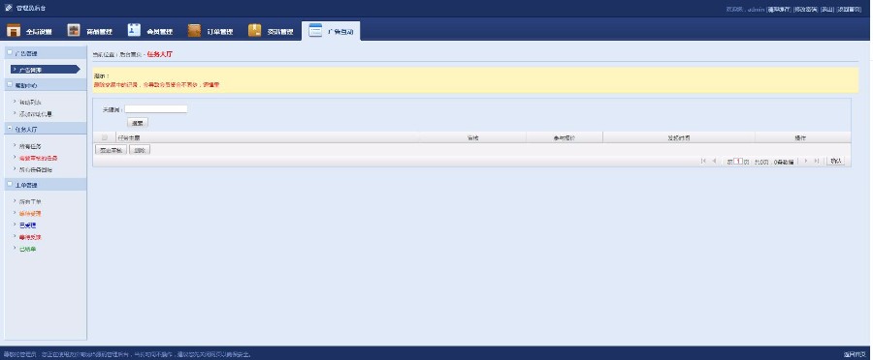Open 所有任务 under 任务大厅
The image size is (873, 360).
(x=30, y=146)
